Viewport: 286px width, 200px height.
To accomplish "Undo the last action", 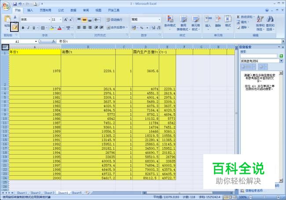I will [20, 4].
